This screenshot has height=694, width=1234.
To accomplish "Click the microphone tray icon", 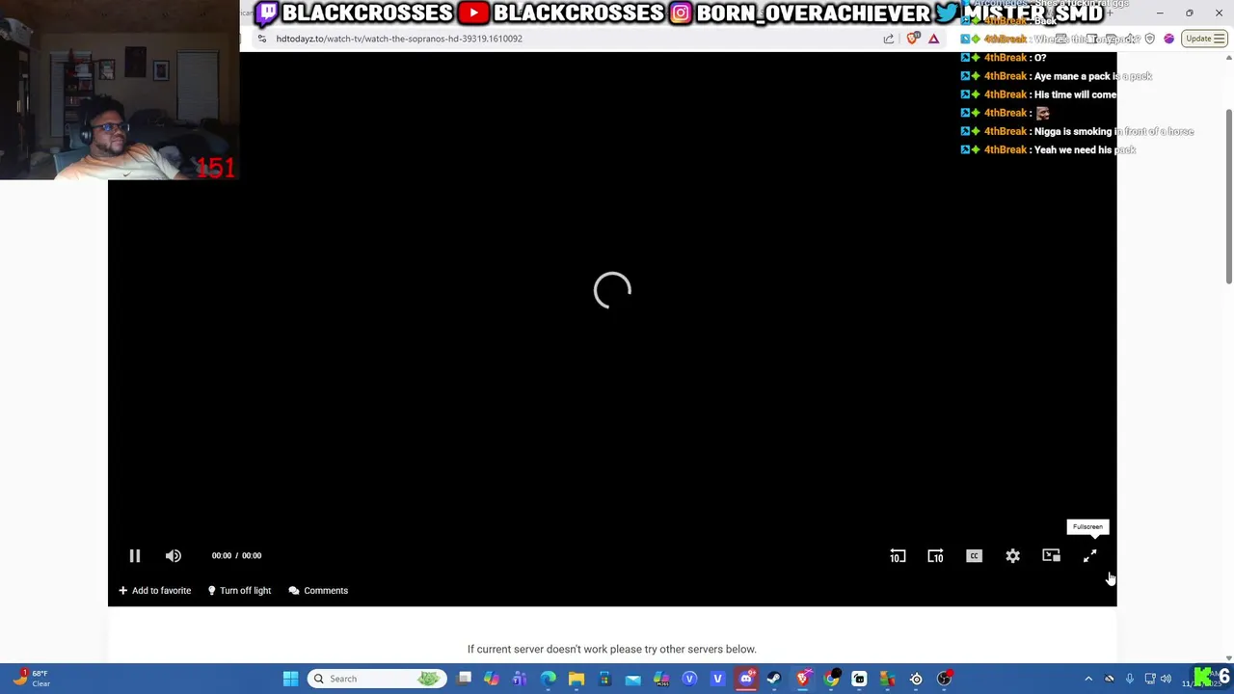I will point(1130,679).
